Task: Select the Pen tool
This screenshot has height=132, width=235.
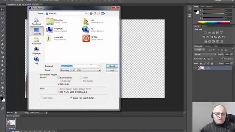Action: coord(3,70)
